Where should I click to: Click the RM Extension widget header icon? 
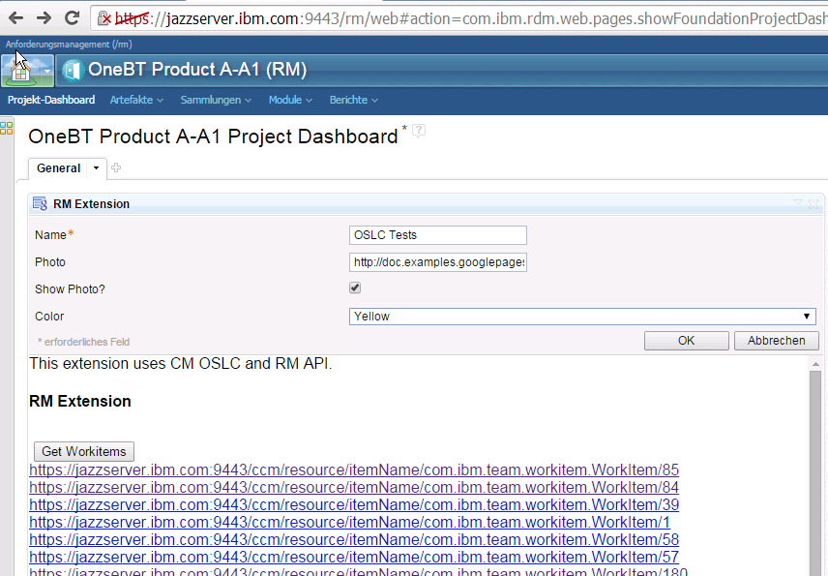tap(40, 203)
